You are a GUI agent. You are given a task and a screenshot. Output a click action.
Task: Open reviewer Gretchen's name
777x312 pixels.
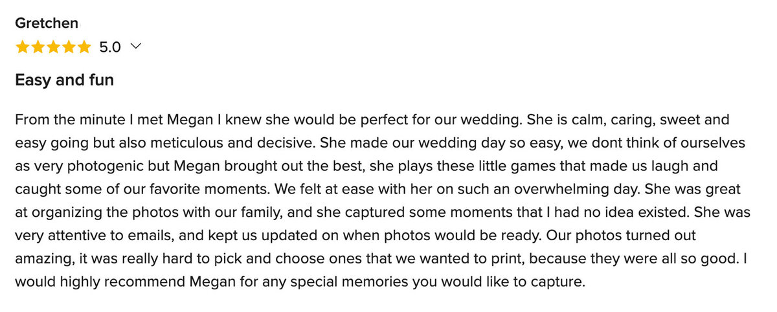tap(47, 23)
